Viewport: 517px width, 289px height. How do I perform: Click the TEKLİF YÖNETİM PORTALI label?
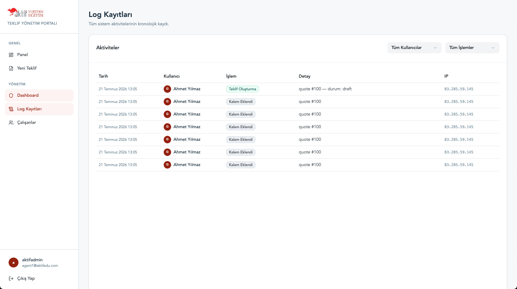(x=32, y=23)
